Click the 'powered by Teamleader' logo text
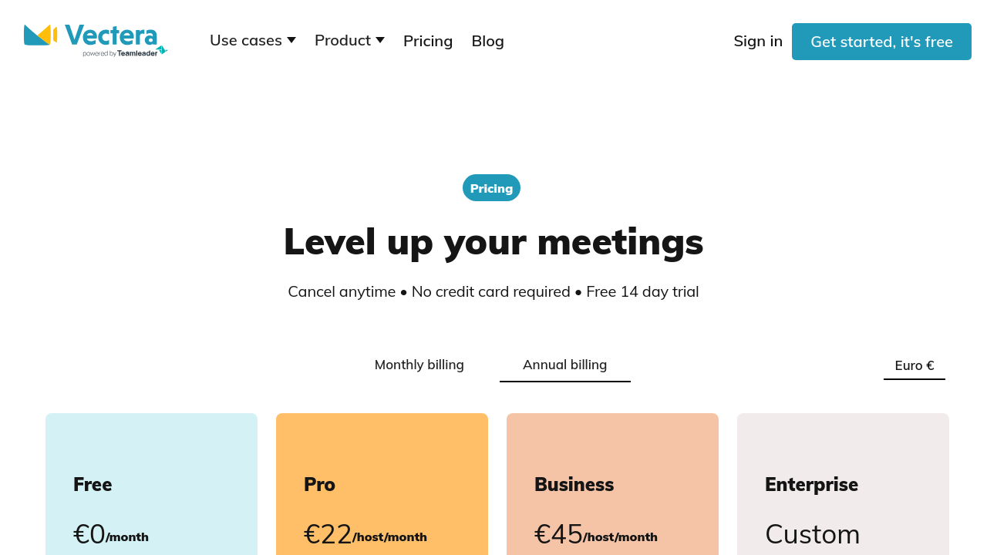The height and width of the screenshot is (555, 987). [123, 53]
